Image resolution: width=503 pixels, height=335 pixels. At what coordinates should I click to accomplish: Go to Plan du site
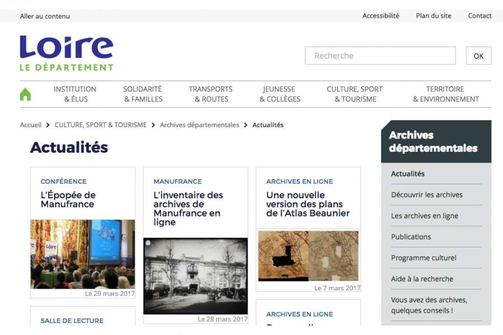pos(433,16)
